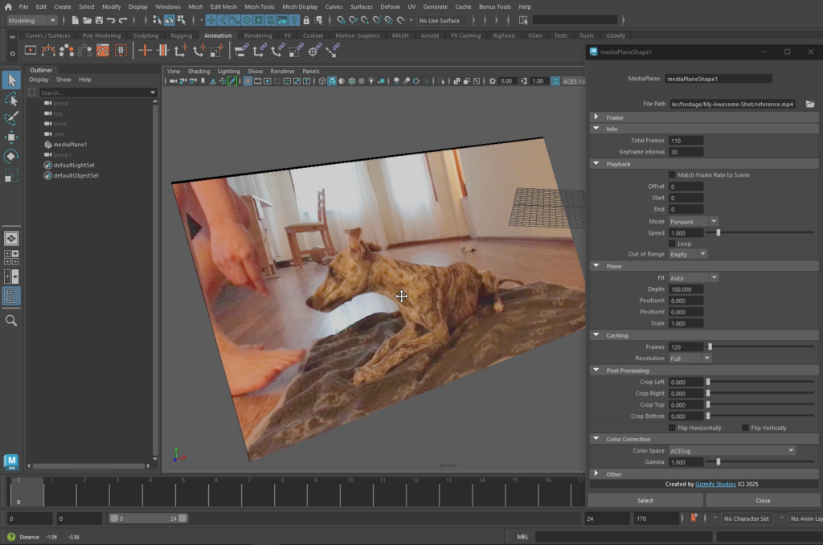Screen dimensions: 823x545
Task: Open the Fit dropdown set to Auto
Action: [x=694, y=278]
